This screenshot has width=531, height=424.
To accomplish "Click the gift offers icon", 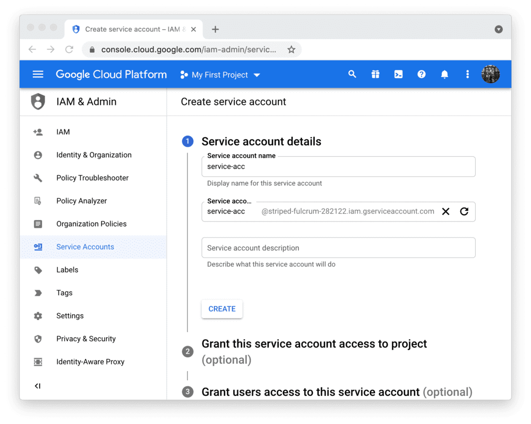I will coord(375,74).
